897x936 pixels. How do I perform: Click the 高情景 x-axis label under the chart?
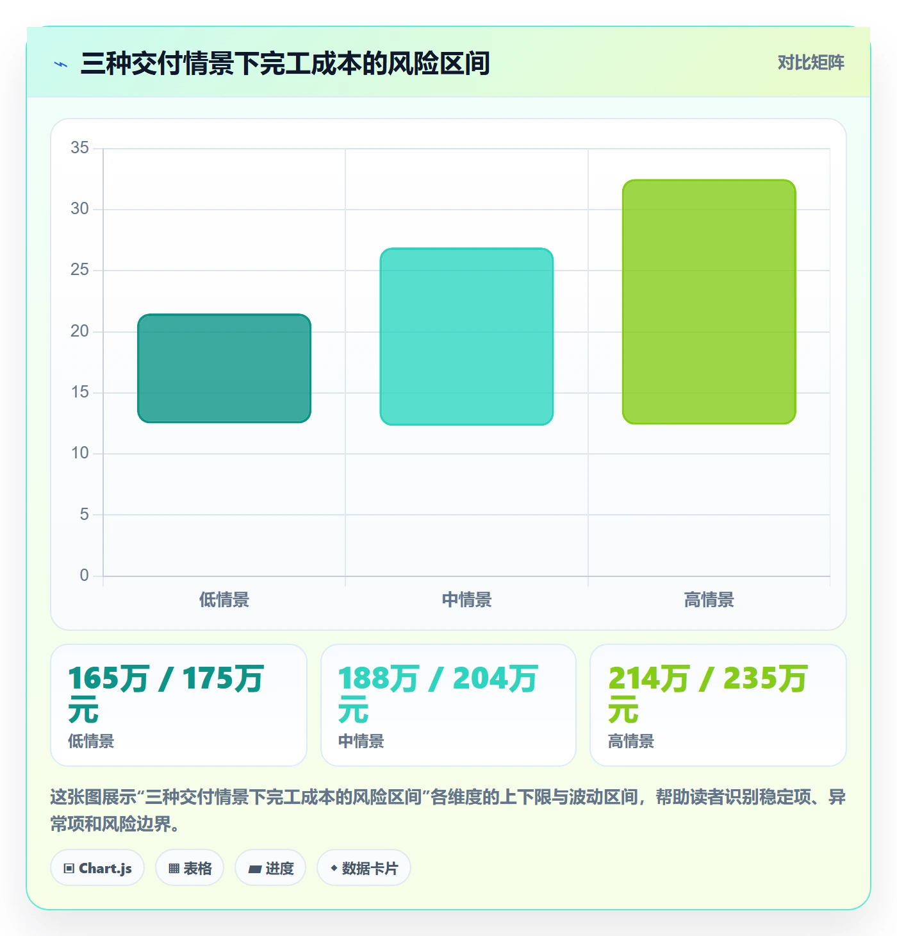pyautogui.click(x=709, y=600)
